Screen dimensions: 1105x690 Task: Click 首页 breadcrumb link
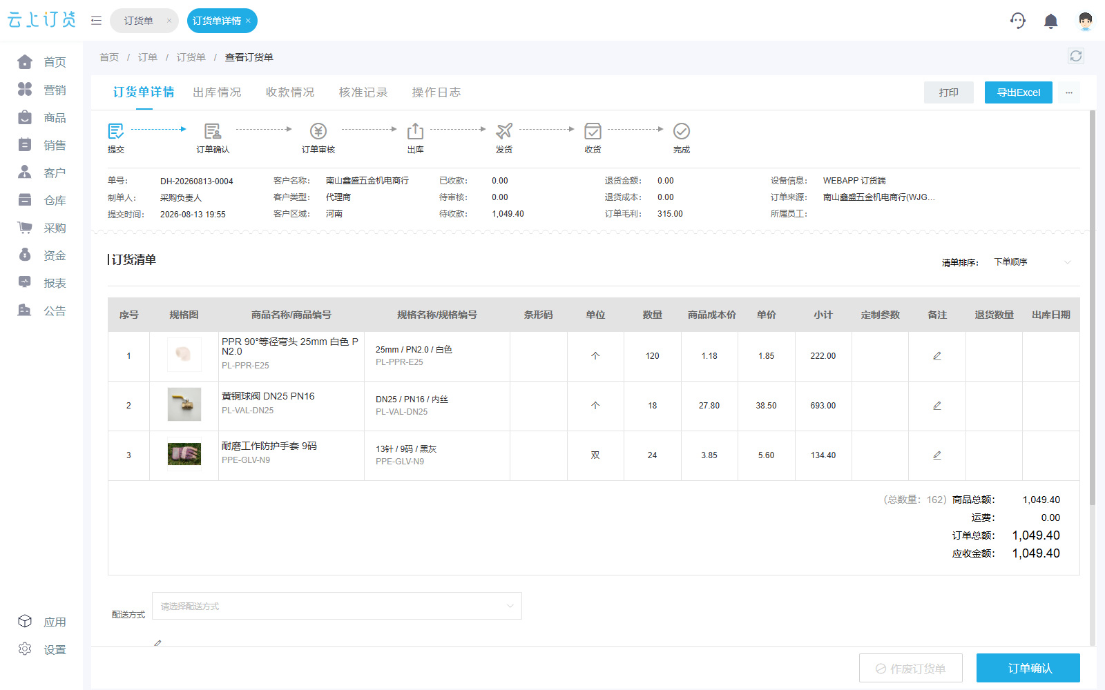tap(109, 57)
